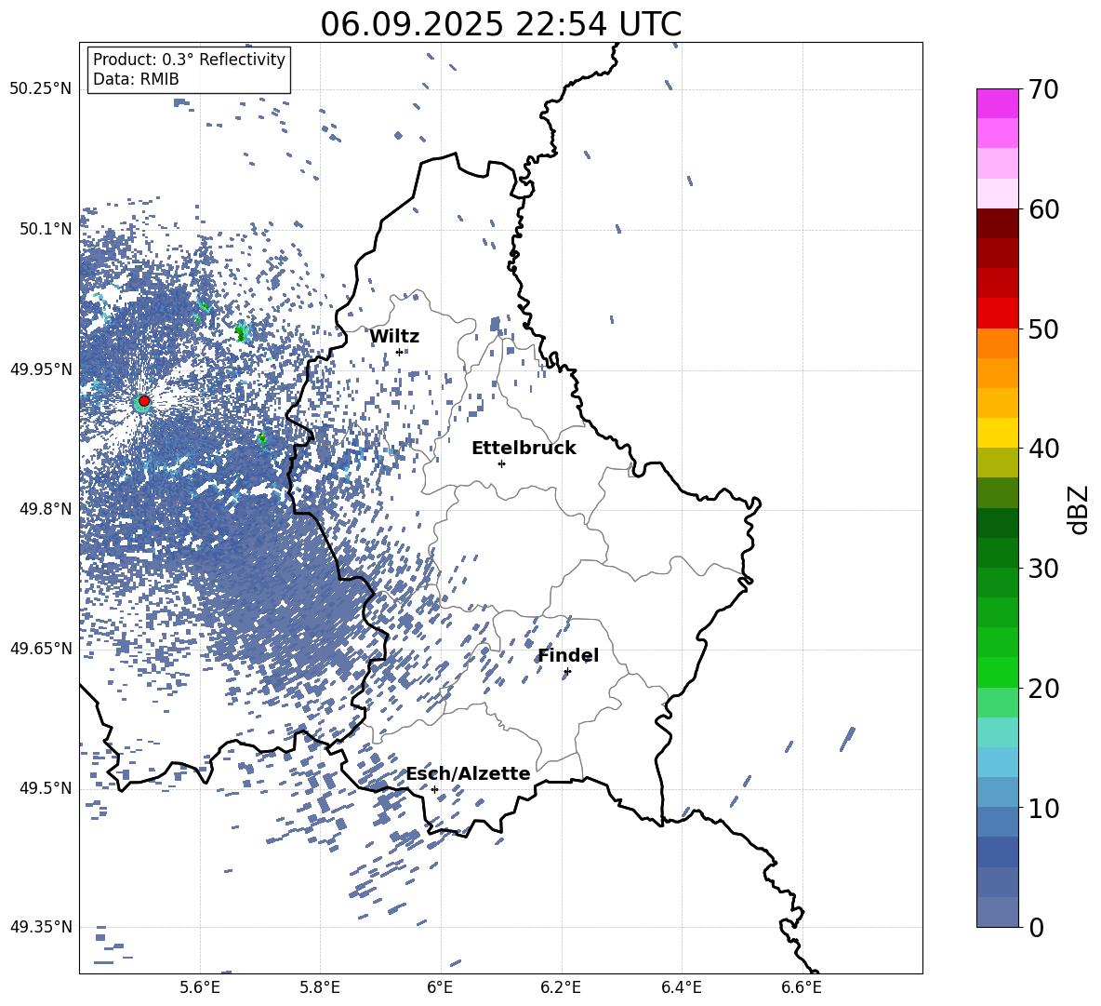Click the Esch/Alzette city label

click(469, 774)
